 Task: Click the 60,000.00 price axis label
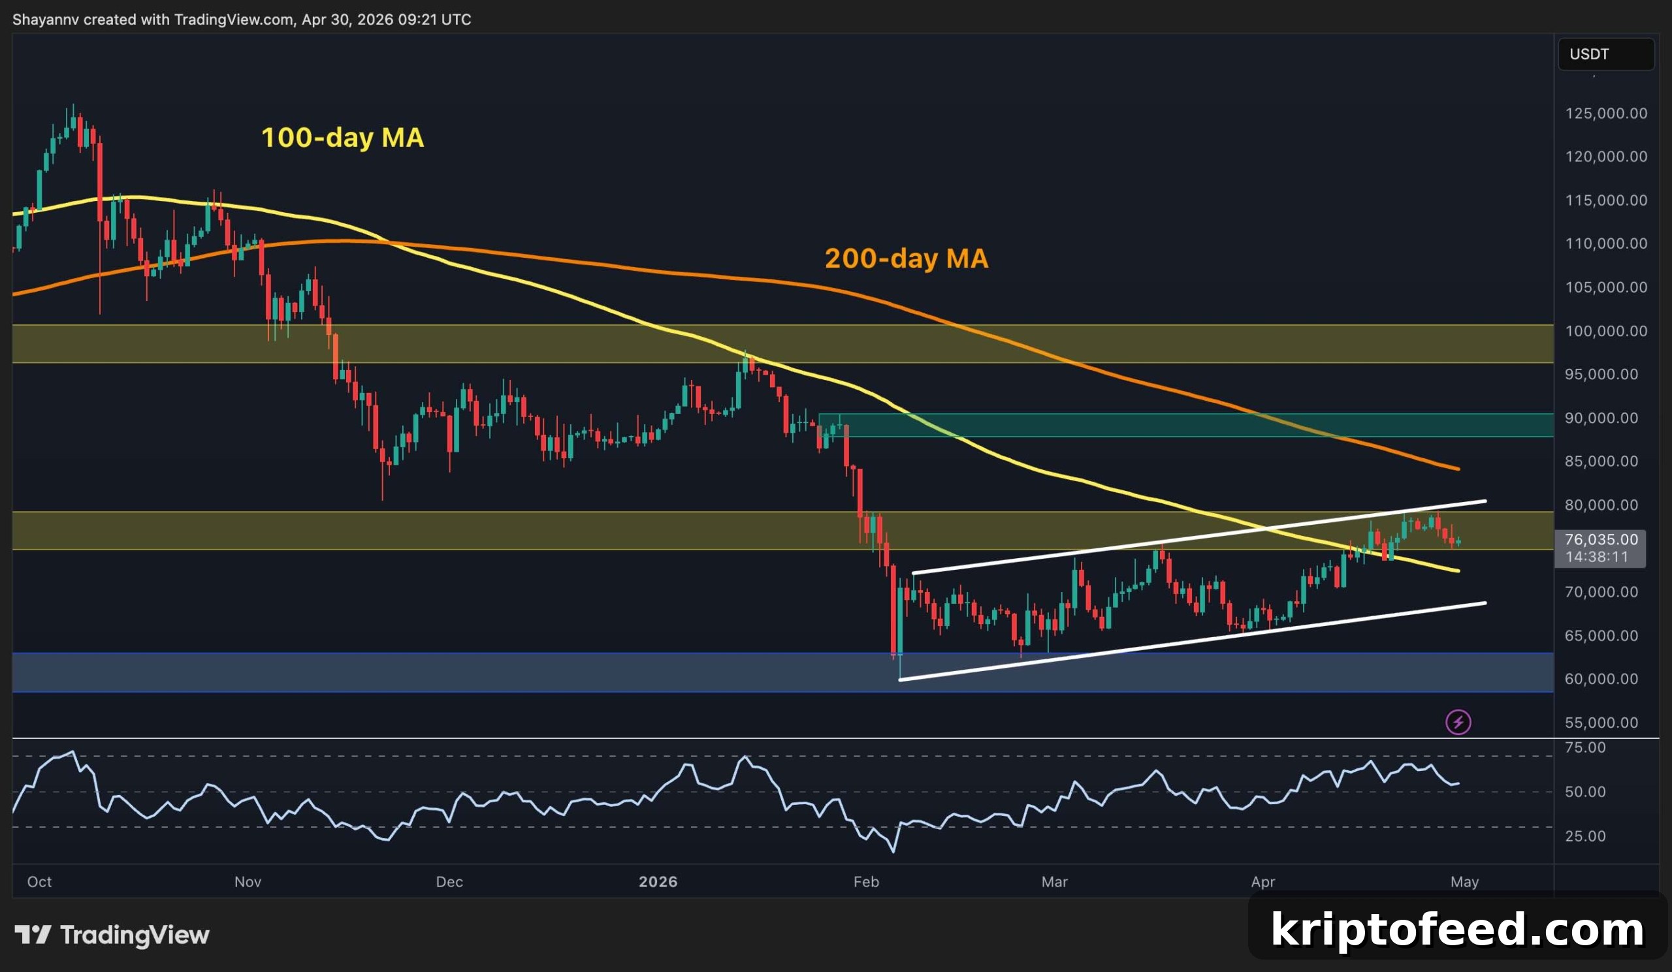click(x=1601, y=678)
